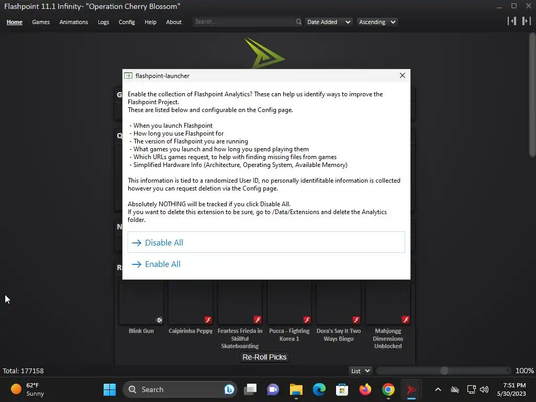Open Bing icon in taskbar search

[x=229, y=389]
